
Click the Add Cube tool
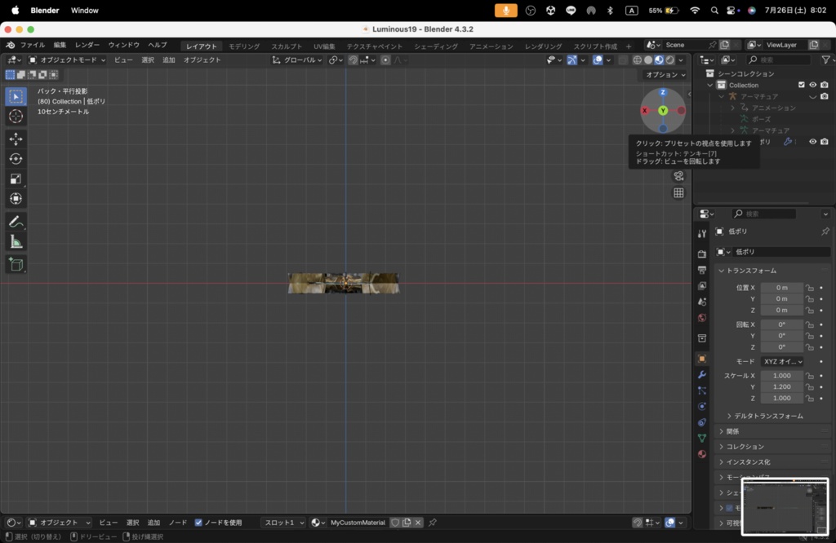pyautogui.click(x=16, y=264)
